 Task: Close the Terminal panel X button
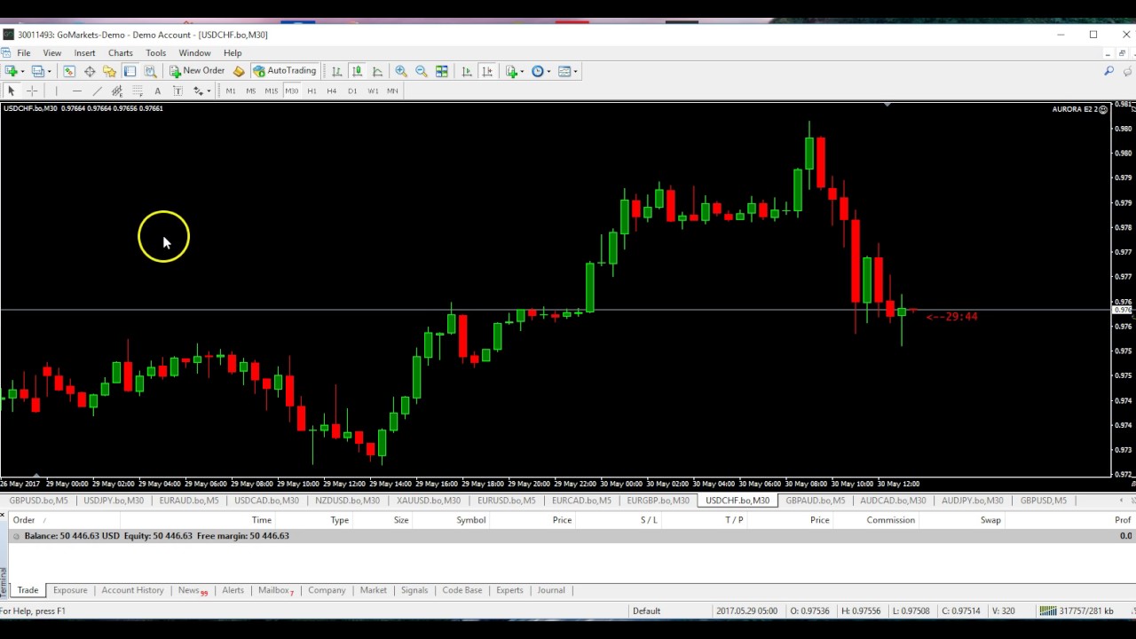coord(4,516)
